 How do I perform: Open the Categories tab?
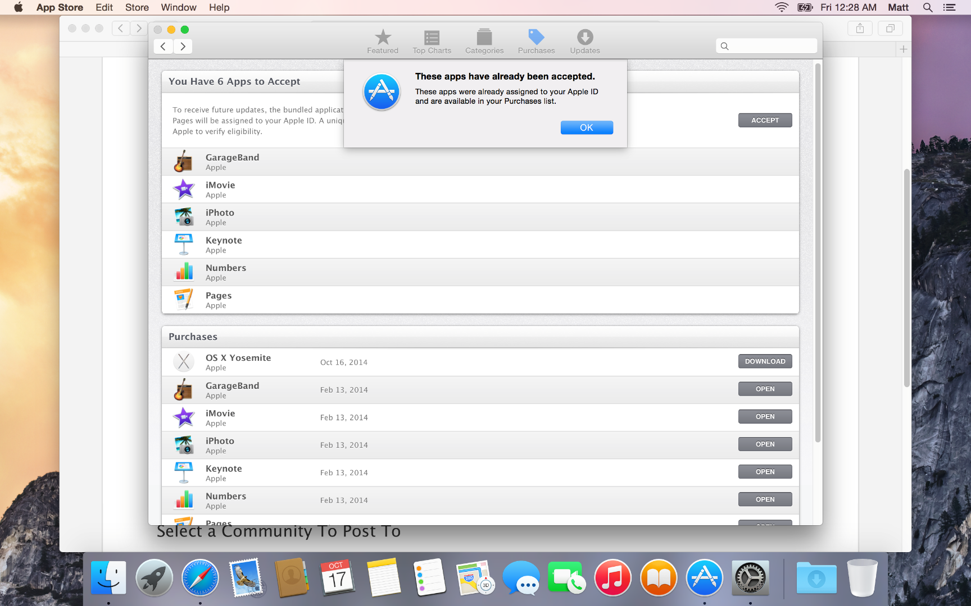[484, 42]
